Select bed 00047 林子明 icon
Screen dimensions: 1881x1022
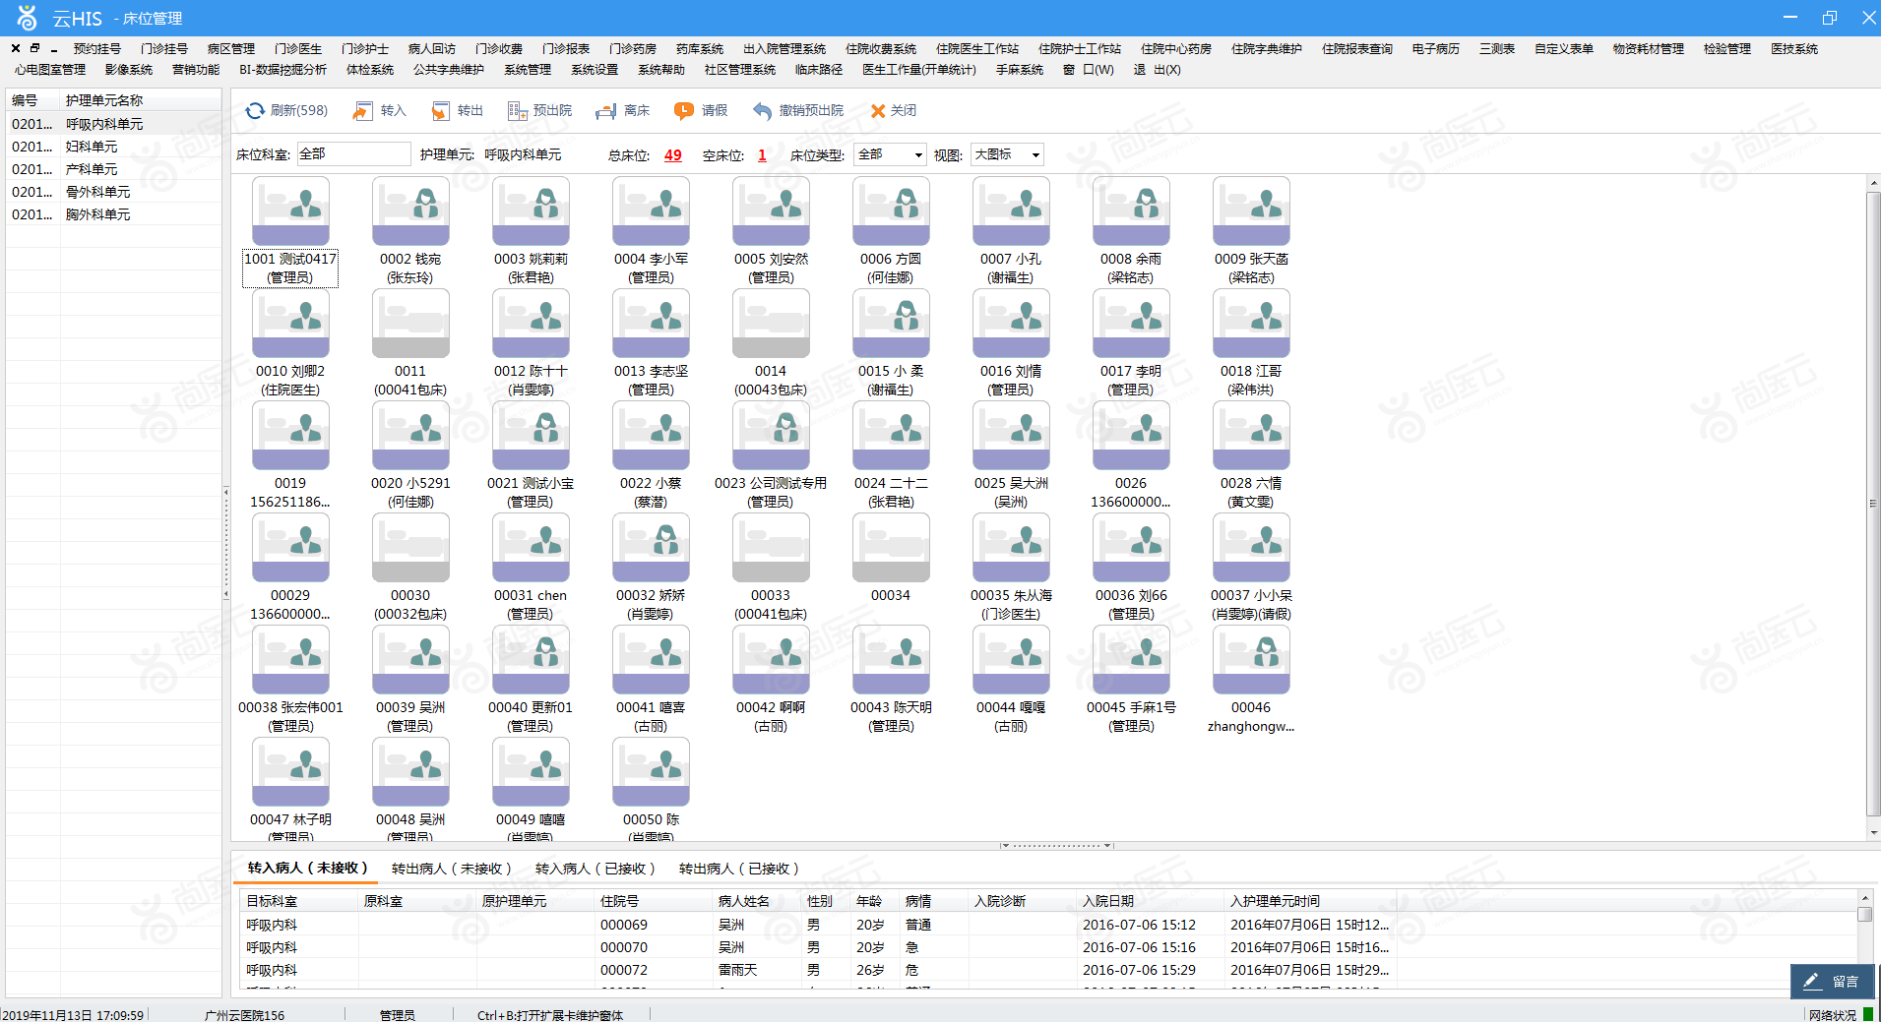[x=290, y=771]
